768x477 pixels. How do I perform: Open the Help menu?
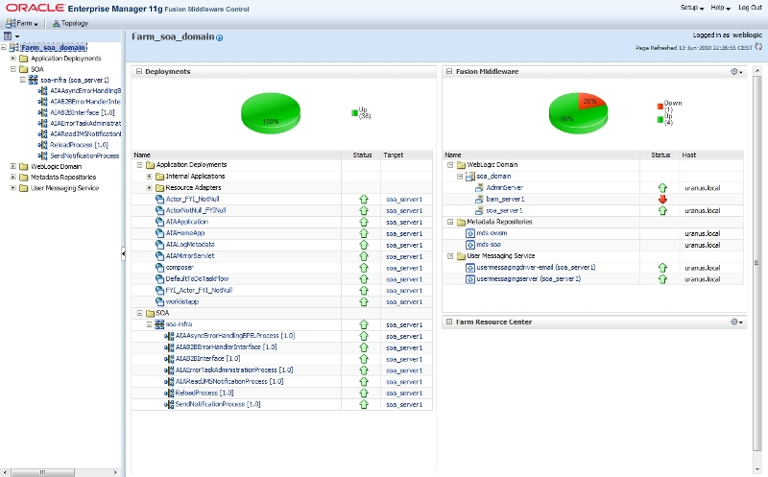720,8
